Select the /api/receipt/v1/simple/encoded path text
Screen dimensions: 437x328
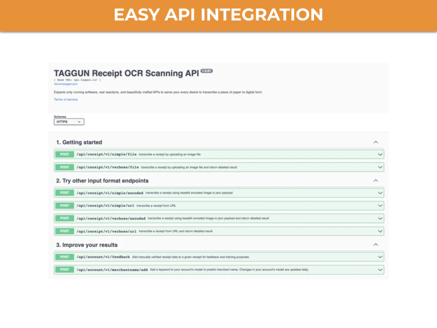tap(110, 193)
